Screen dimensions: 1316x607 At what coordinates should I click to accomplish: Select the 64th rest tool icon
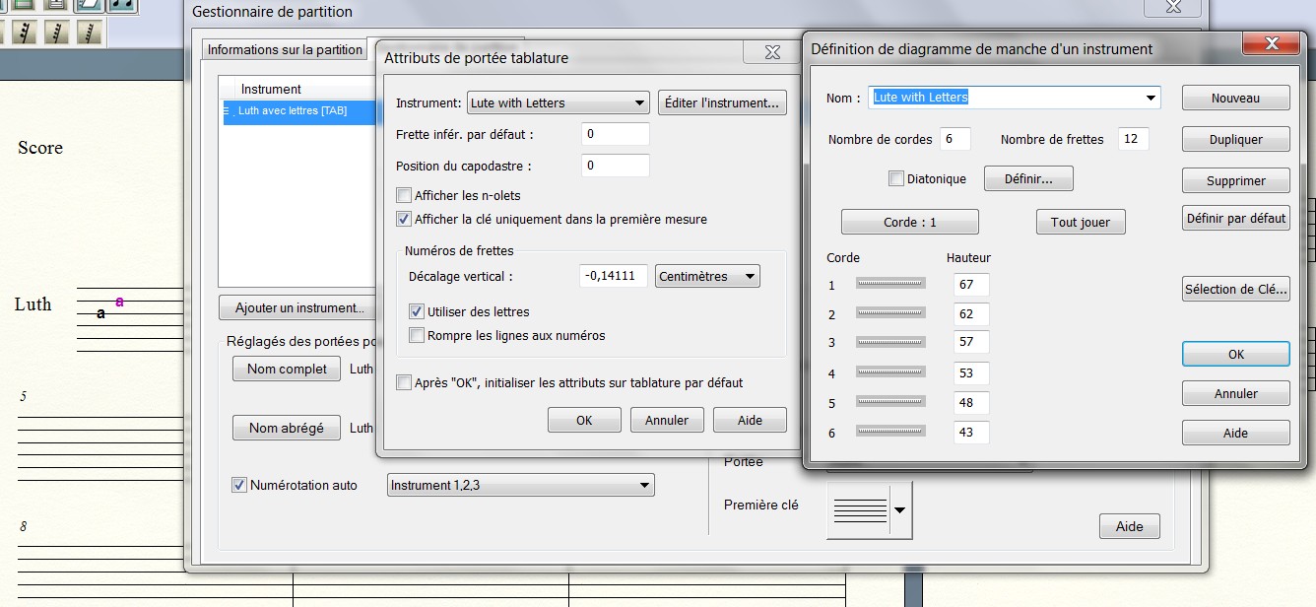tap(57, 33)
